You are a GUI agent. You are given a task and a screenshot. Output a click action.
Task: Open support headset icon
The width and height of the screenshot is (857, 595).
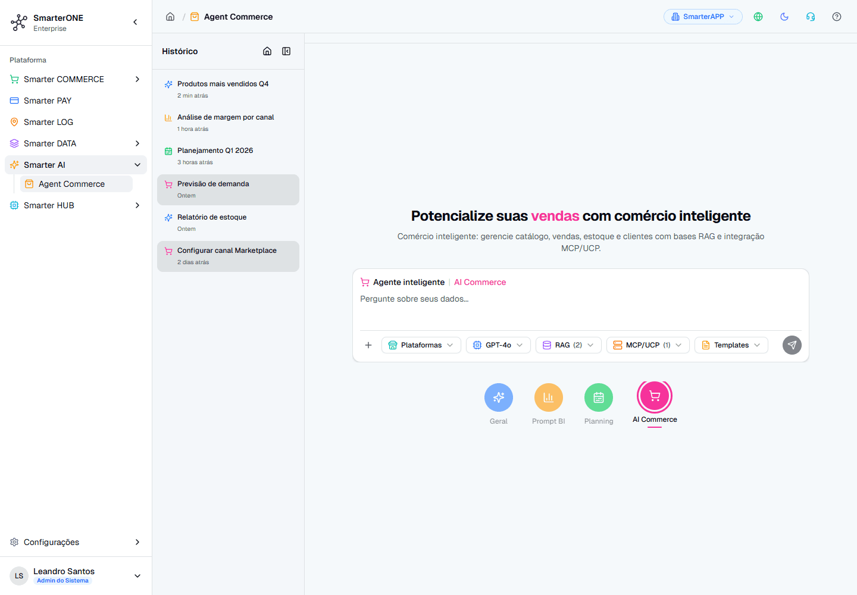[811, 17]
